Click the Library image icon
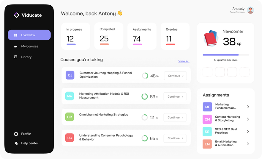 tap(16, 57)
